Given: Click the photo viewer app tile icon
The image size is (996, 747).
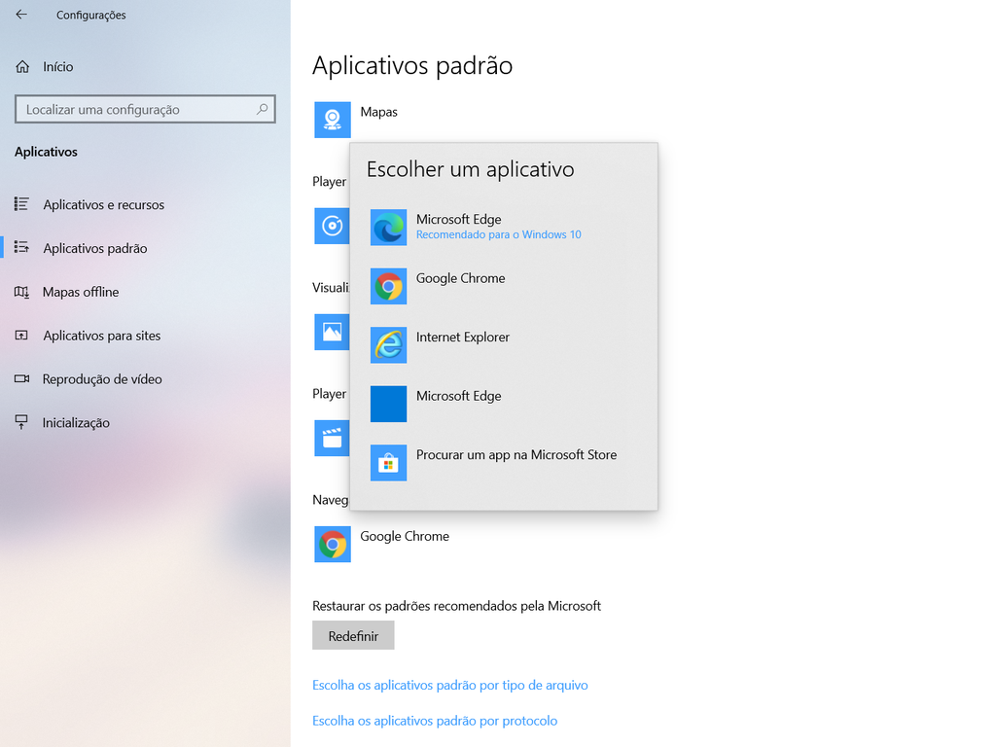Looking at the screenshot, I should [x=332, y=332].
